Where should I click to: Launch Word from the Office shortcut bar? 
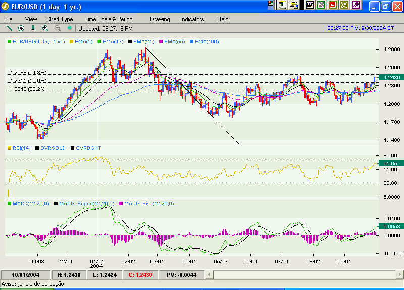click(309, 5)
